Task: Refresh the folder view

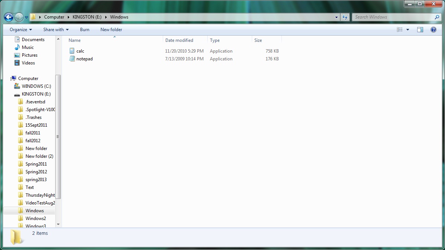Action: pyautogui.click(x=345, y=17)
